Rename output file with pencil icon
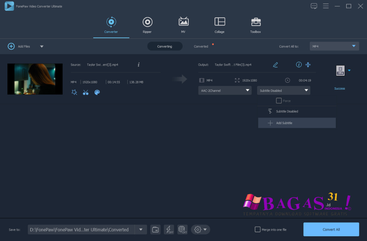367x241 pixels. (275, 65)
